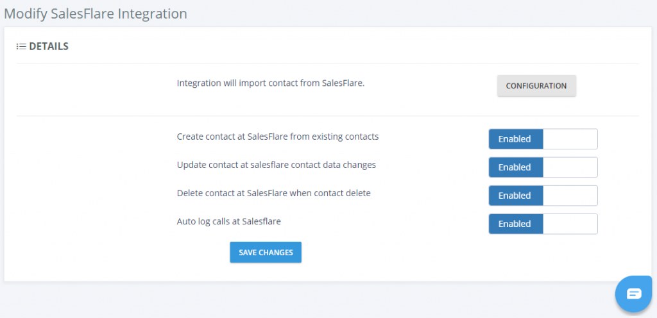Click 'Integration will import contact from SalesFlare' text
Screen dimensions: 657x318
[x=271, y=83]
